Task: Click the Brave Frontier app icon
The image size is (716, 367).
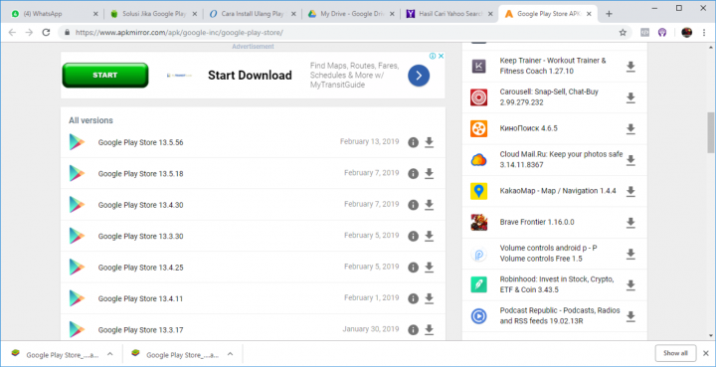Action: pos(478,223)
